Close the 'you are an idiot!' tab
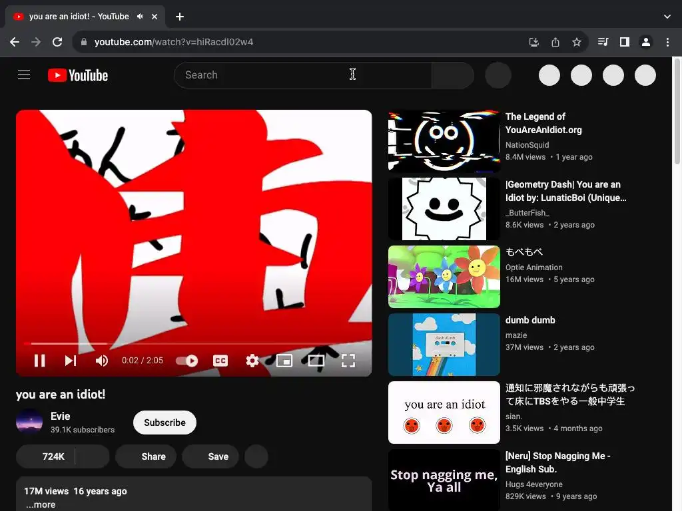Screen dimensions: 682x511 click(x=155, y=17)
